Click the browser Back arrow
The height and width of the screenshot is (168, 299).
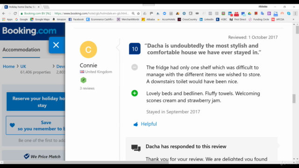[x=4, y=14]
